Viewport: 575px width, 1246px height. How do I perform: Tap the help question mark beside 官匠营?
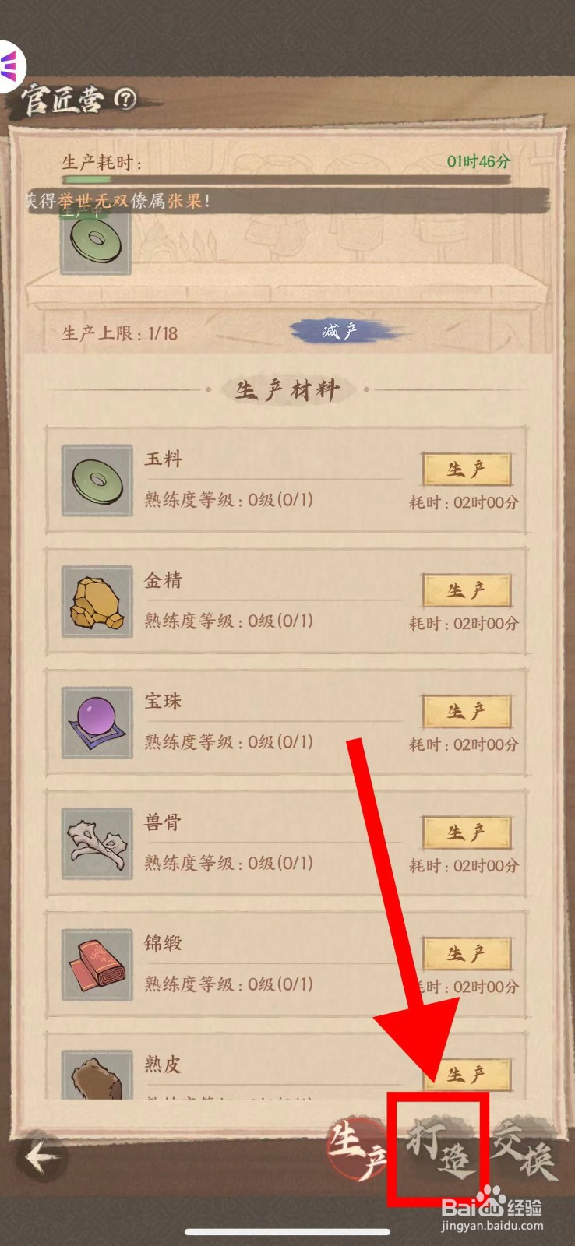pos(125,98)
